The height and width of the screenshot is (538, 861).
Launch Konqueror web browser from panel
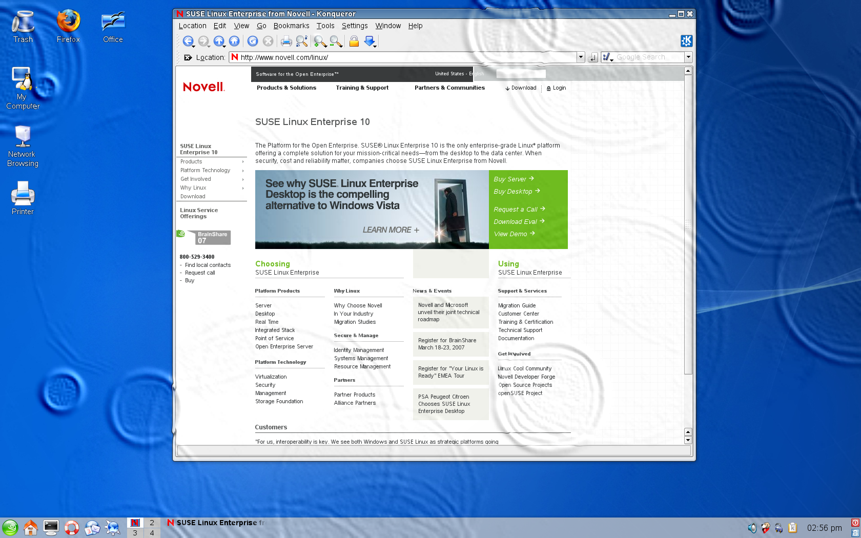click(113, 527)
